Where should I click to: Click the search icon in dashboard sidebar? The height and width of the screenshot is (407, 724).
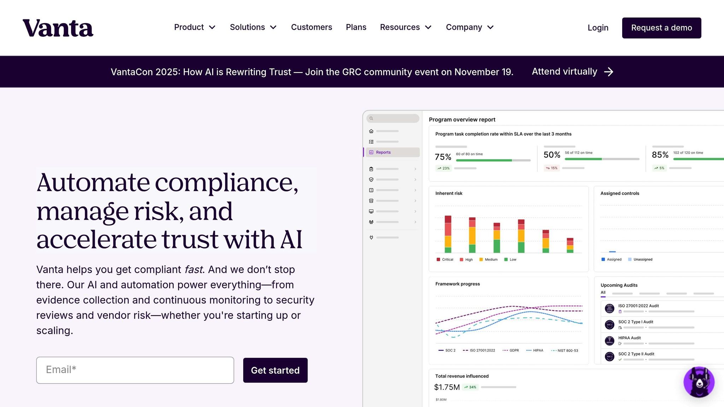371,118
